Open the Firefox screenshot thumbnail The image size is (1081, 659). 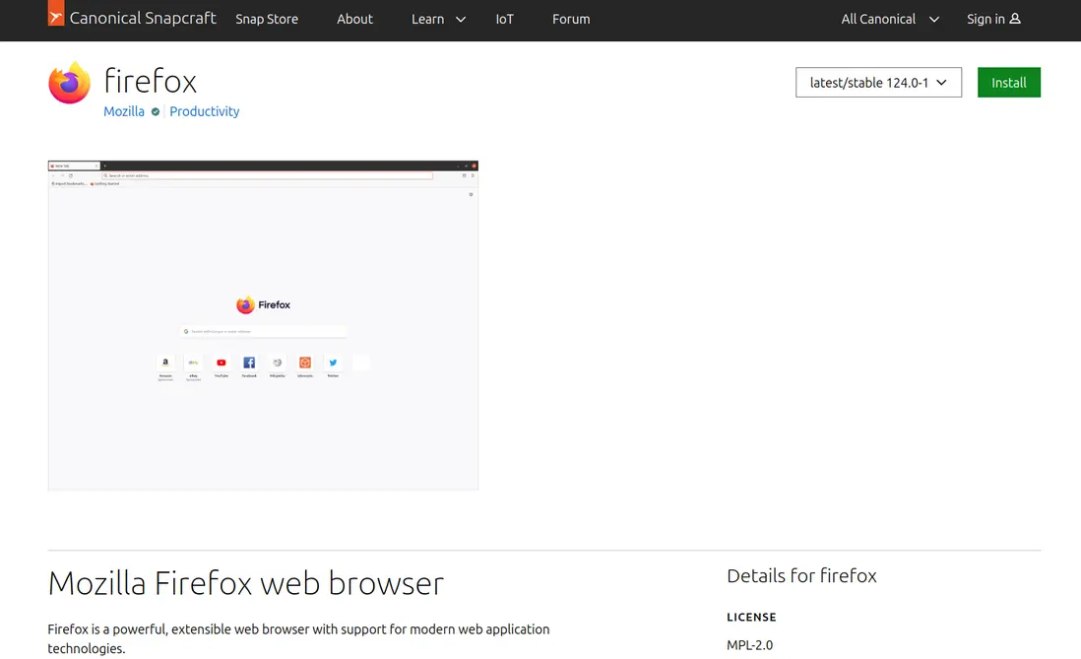pos(263,325)
